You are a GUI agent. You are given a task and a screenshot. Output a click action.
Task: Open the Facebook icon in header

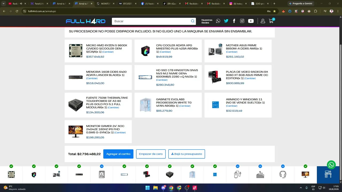pyautogui.click(x=234, y=21)
